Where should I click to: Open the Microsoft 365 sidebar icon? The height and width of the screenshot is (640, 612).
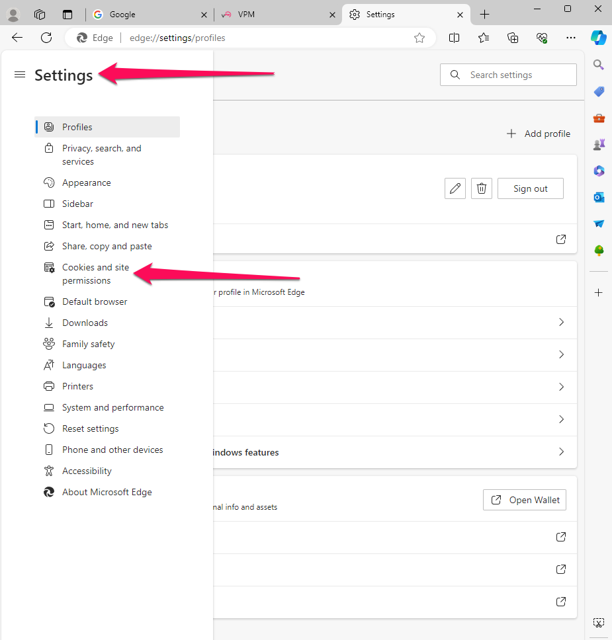coord(599,171)
